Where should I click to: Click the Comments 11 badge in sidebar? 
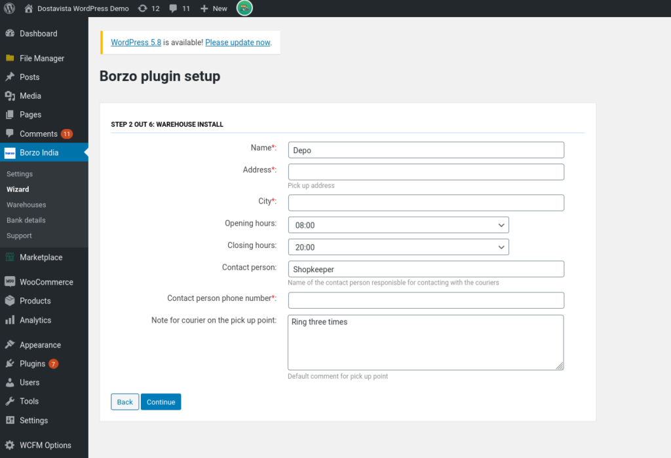(67, 133)
